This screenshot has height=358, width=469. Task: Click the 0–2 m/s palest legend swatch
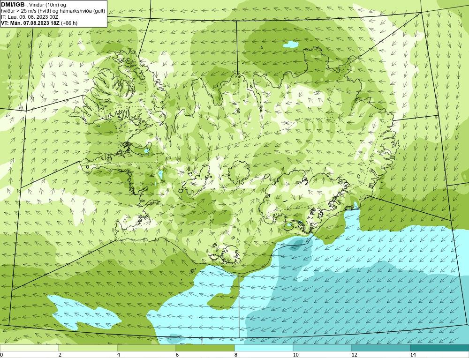point(29,348)
